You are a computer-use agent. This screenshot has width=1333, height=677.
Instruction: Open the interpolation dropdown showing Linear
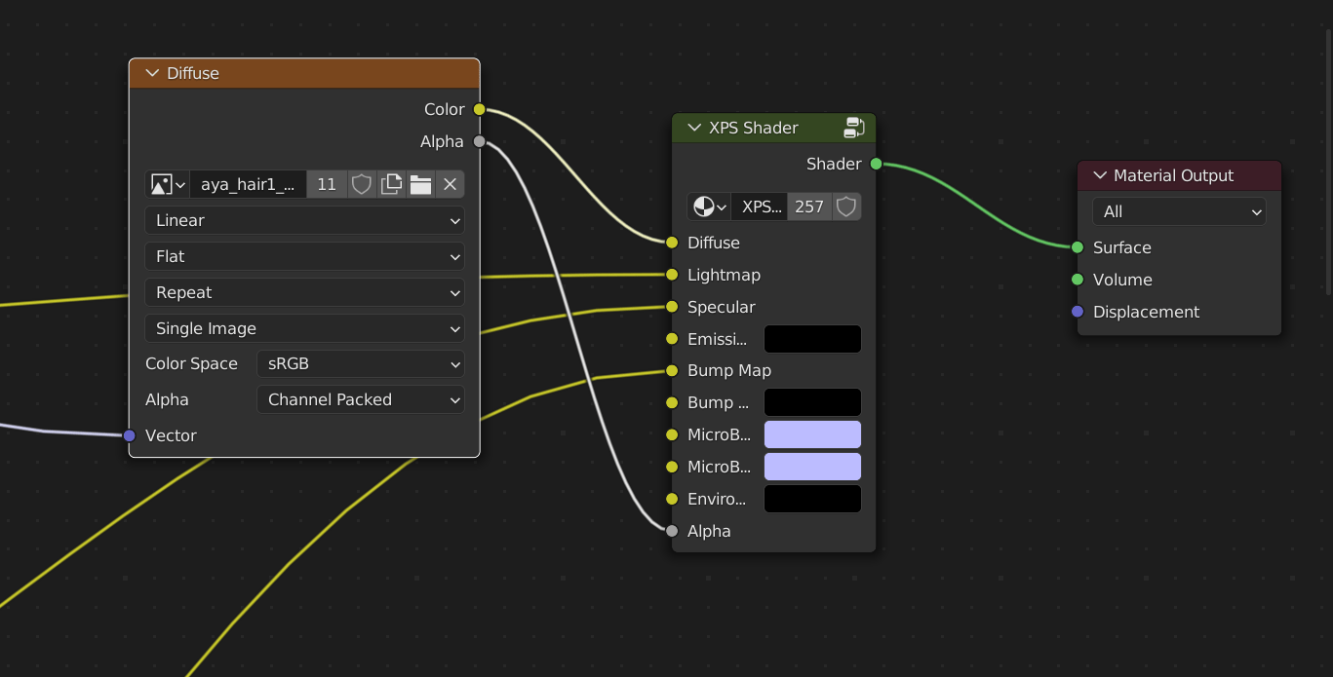click(303, 220)
